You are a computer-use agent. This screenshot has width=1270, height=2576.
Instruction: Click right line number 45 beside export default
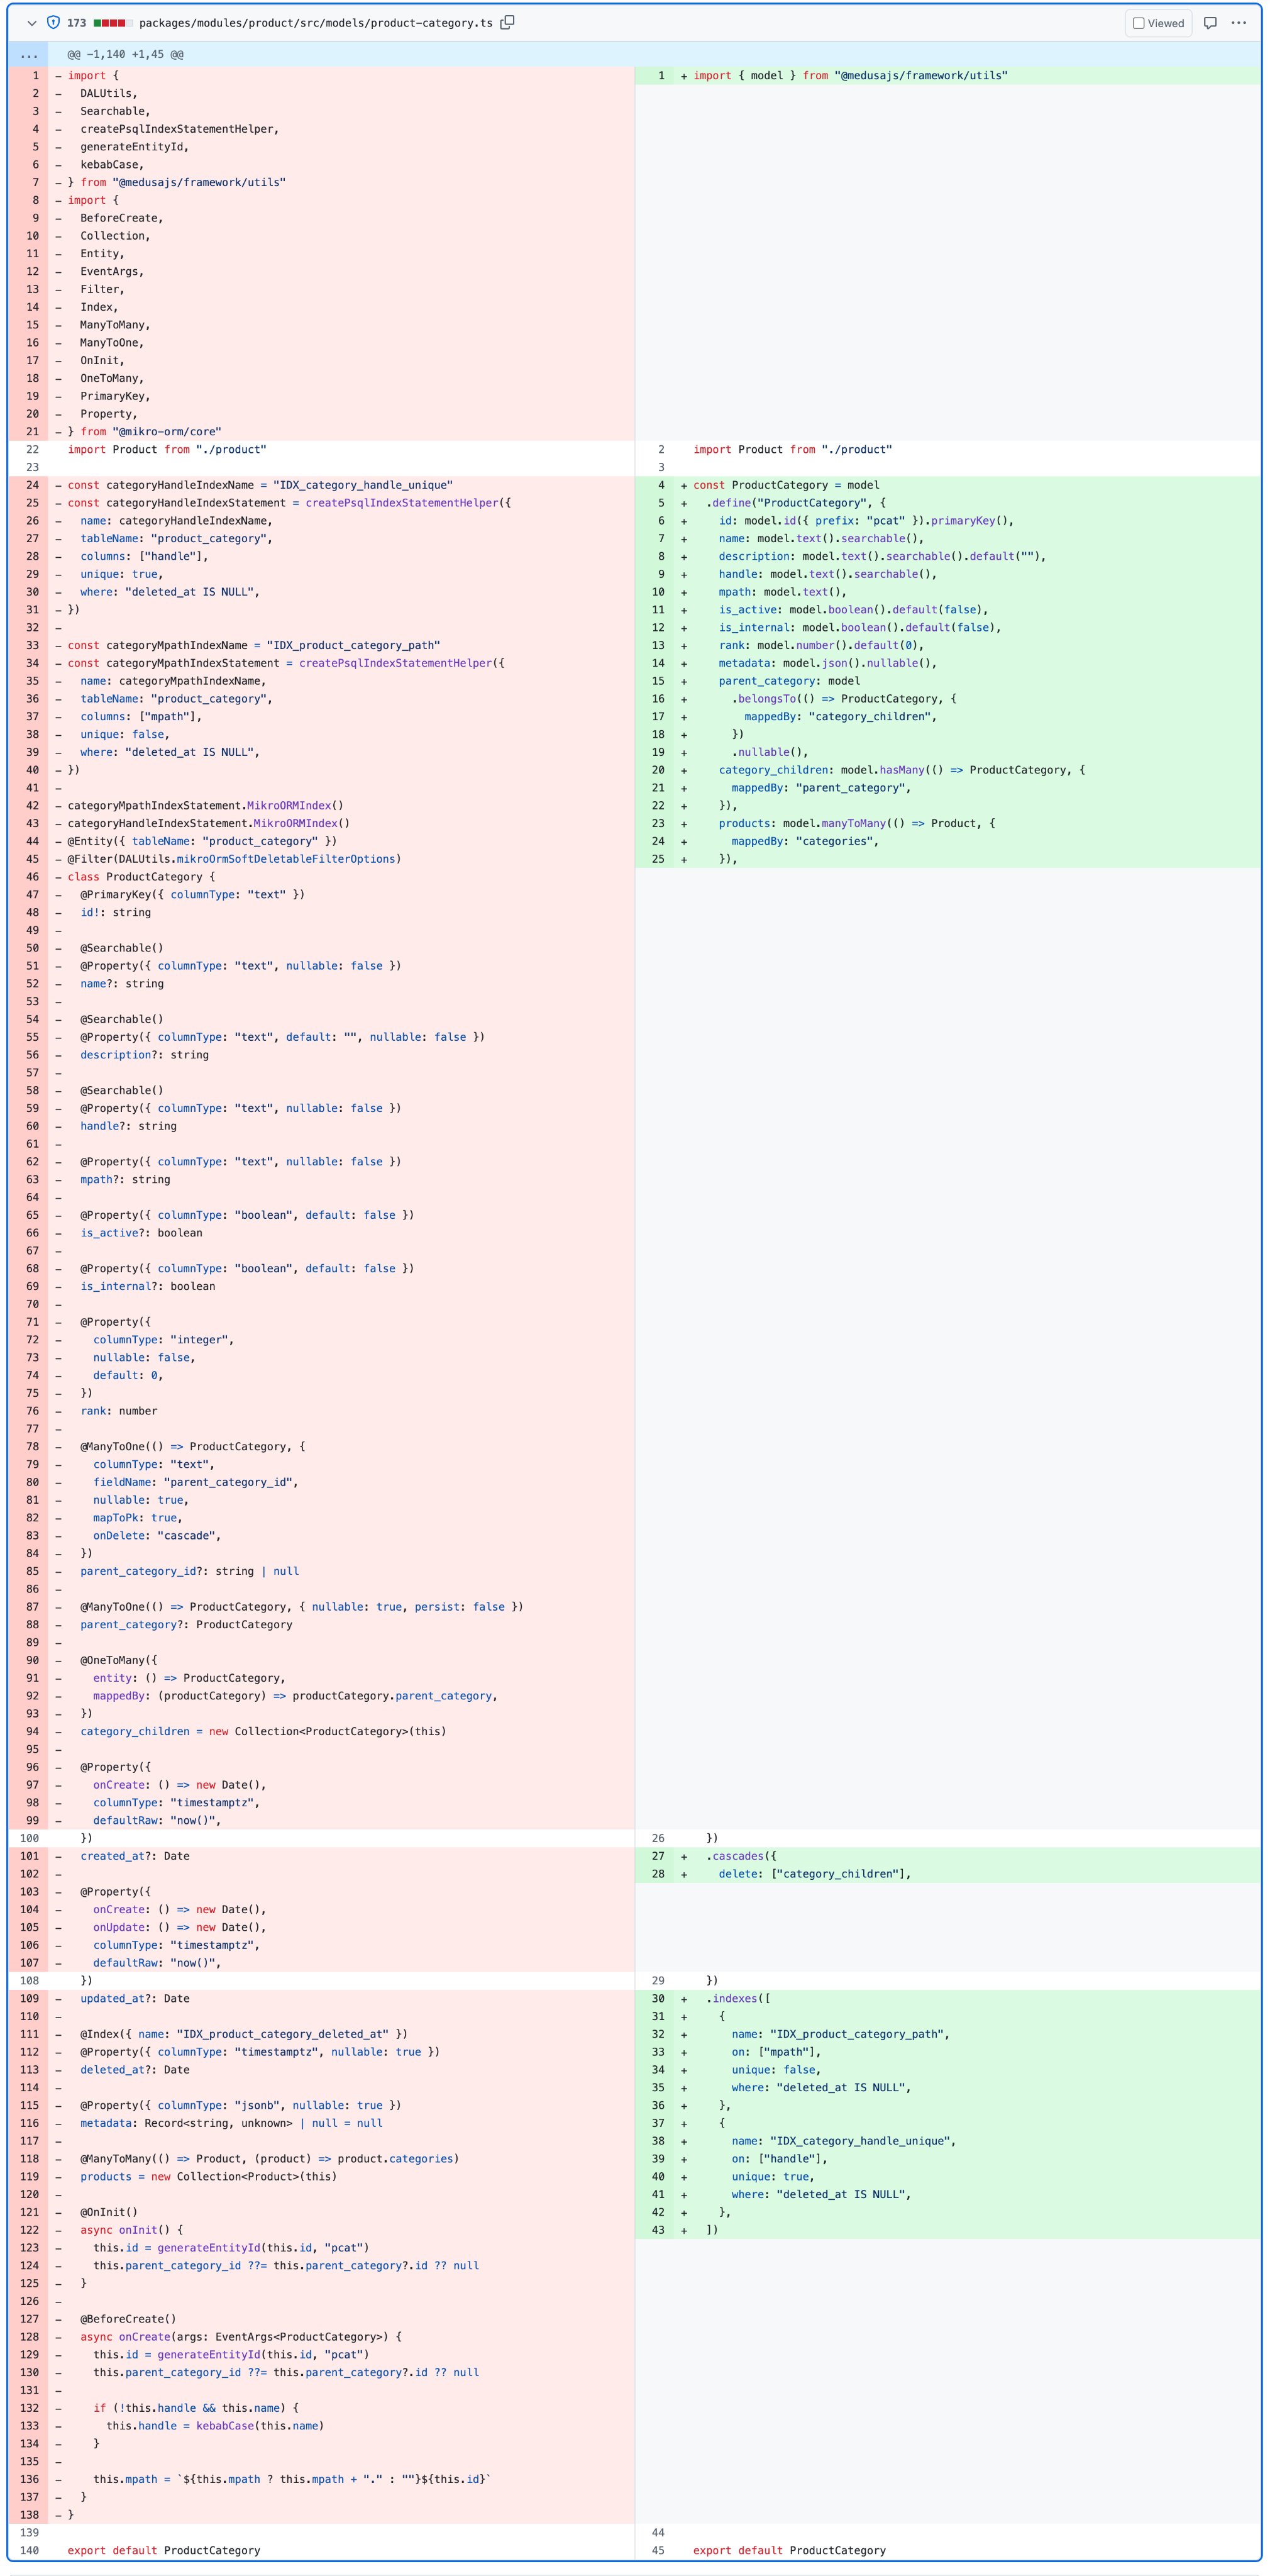[657, 2551]
